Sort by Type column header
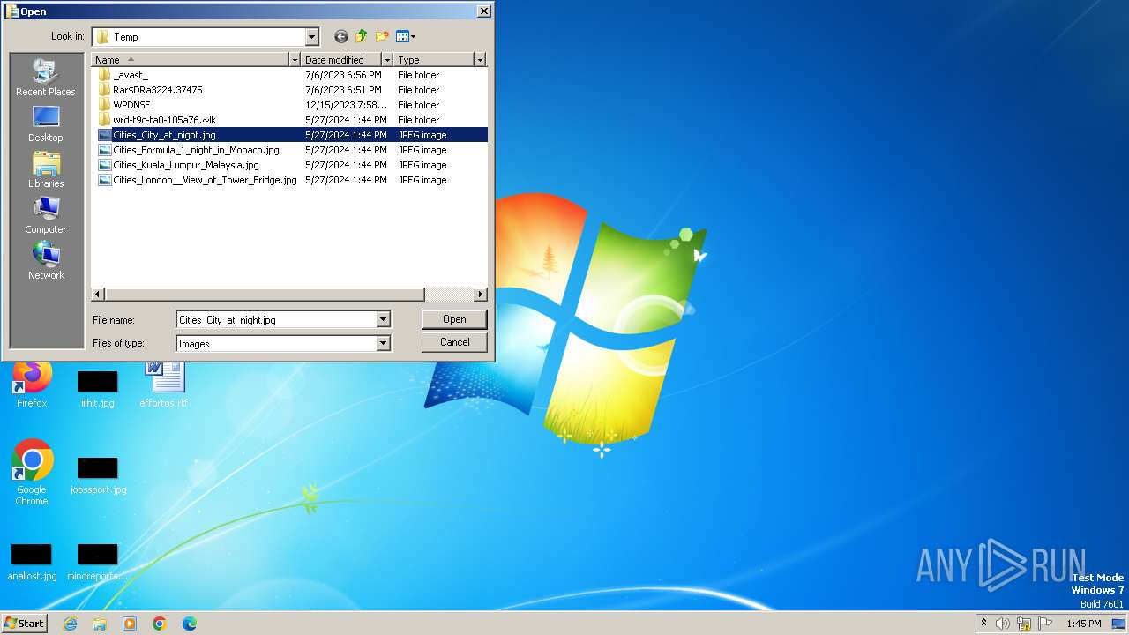Screen dimensions: 1129x635 pyautogui.click(x=434, y=59)
